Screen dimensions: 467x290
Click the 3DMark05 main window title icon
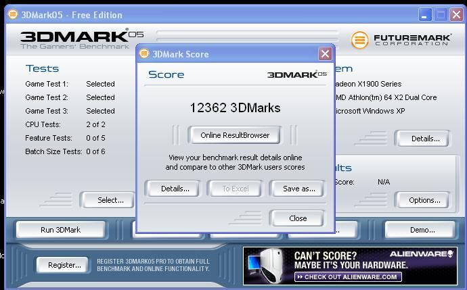point(13,14)
